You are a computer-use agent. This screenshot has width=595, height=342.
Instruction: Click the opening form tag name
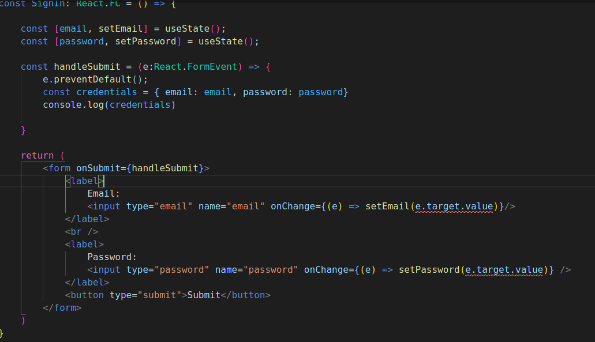click(59, 168)
